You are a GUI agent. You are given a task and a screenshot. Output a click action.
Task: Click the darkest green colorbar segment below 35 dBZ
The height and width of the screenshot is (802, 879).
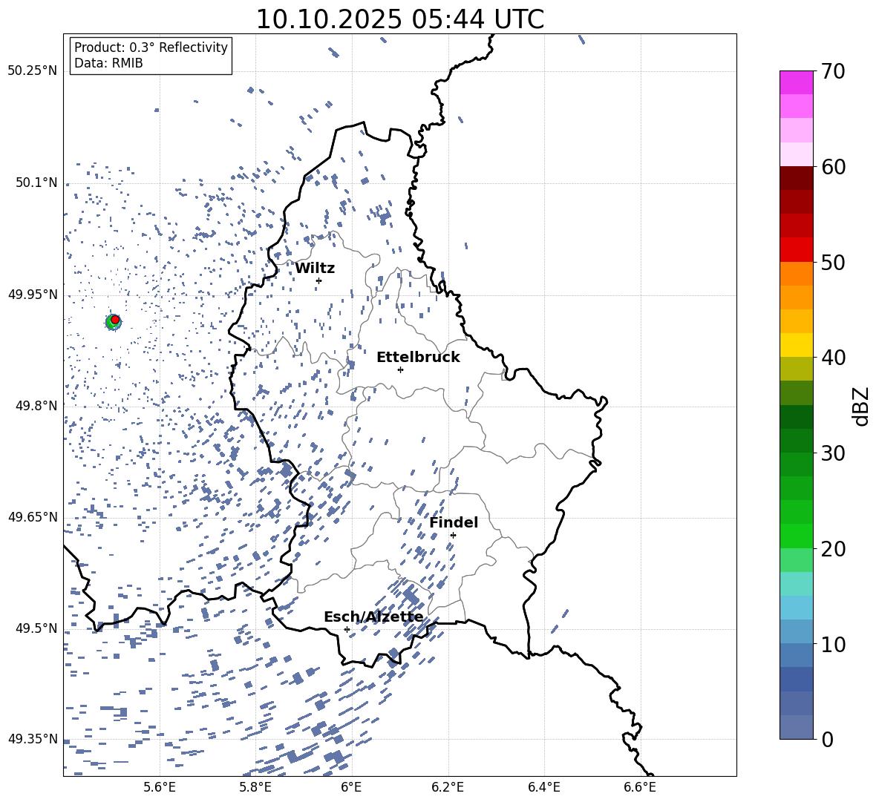pyautogui.click(x=796, y=417)
